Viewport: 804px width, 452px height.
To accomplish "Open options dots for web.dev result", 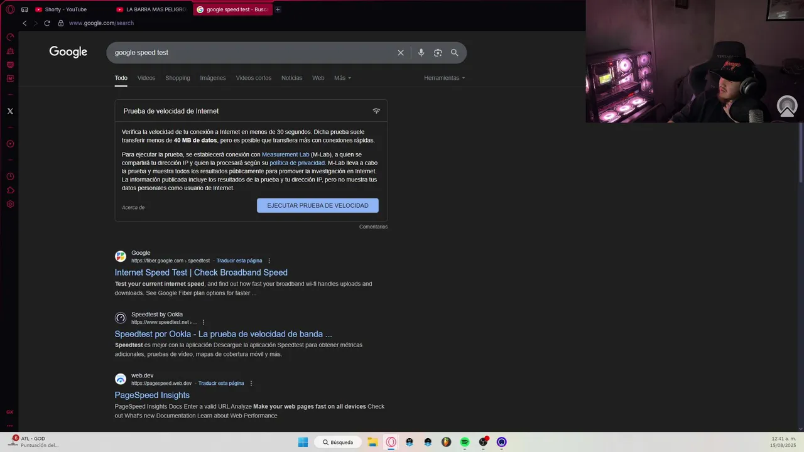I will pos(251,383).
